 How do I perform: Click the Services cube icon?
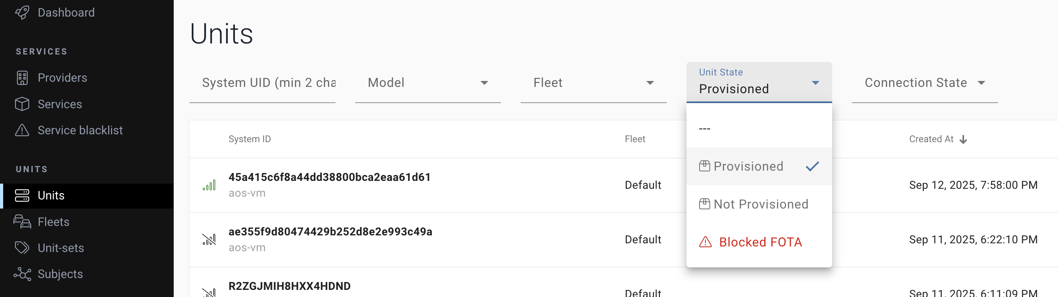click(22, 104)
